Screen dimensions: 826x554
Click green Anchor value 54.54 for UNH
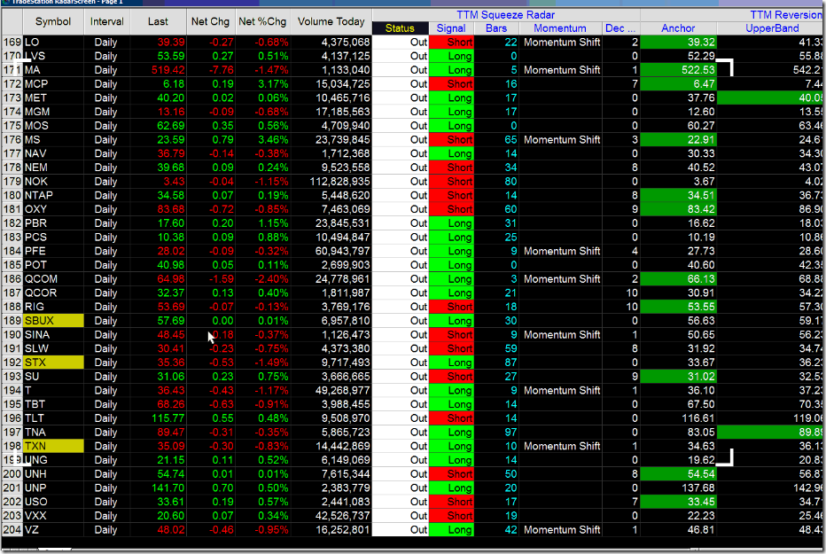679,474
